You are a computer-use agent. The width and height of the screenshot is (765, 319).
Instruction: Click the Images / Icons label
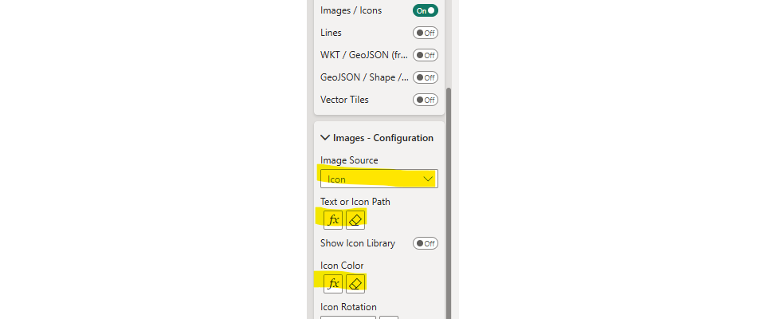coord(351,10)
